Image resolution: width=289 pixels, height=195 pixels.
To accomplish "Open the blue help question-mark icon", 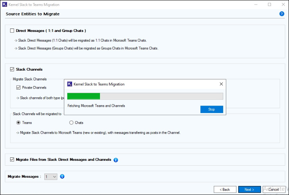I will point(281,14).
